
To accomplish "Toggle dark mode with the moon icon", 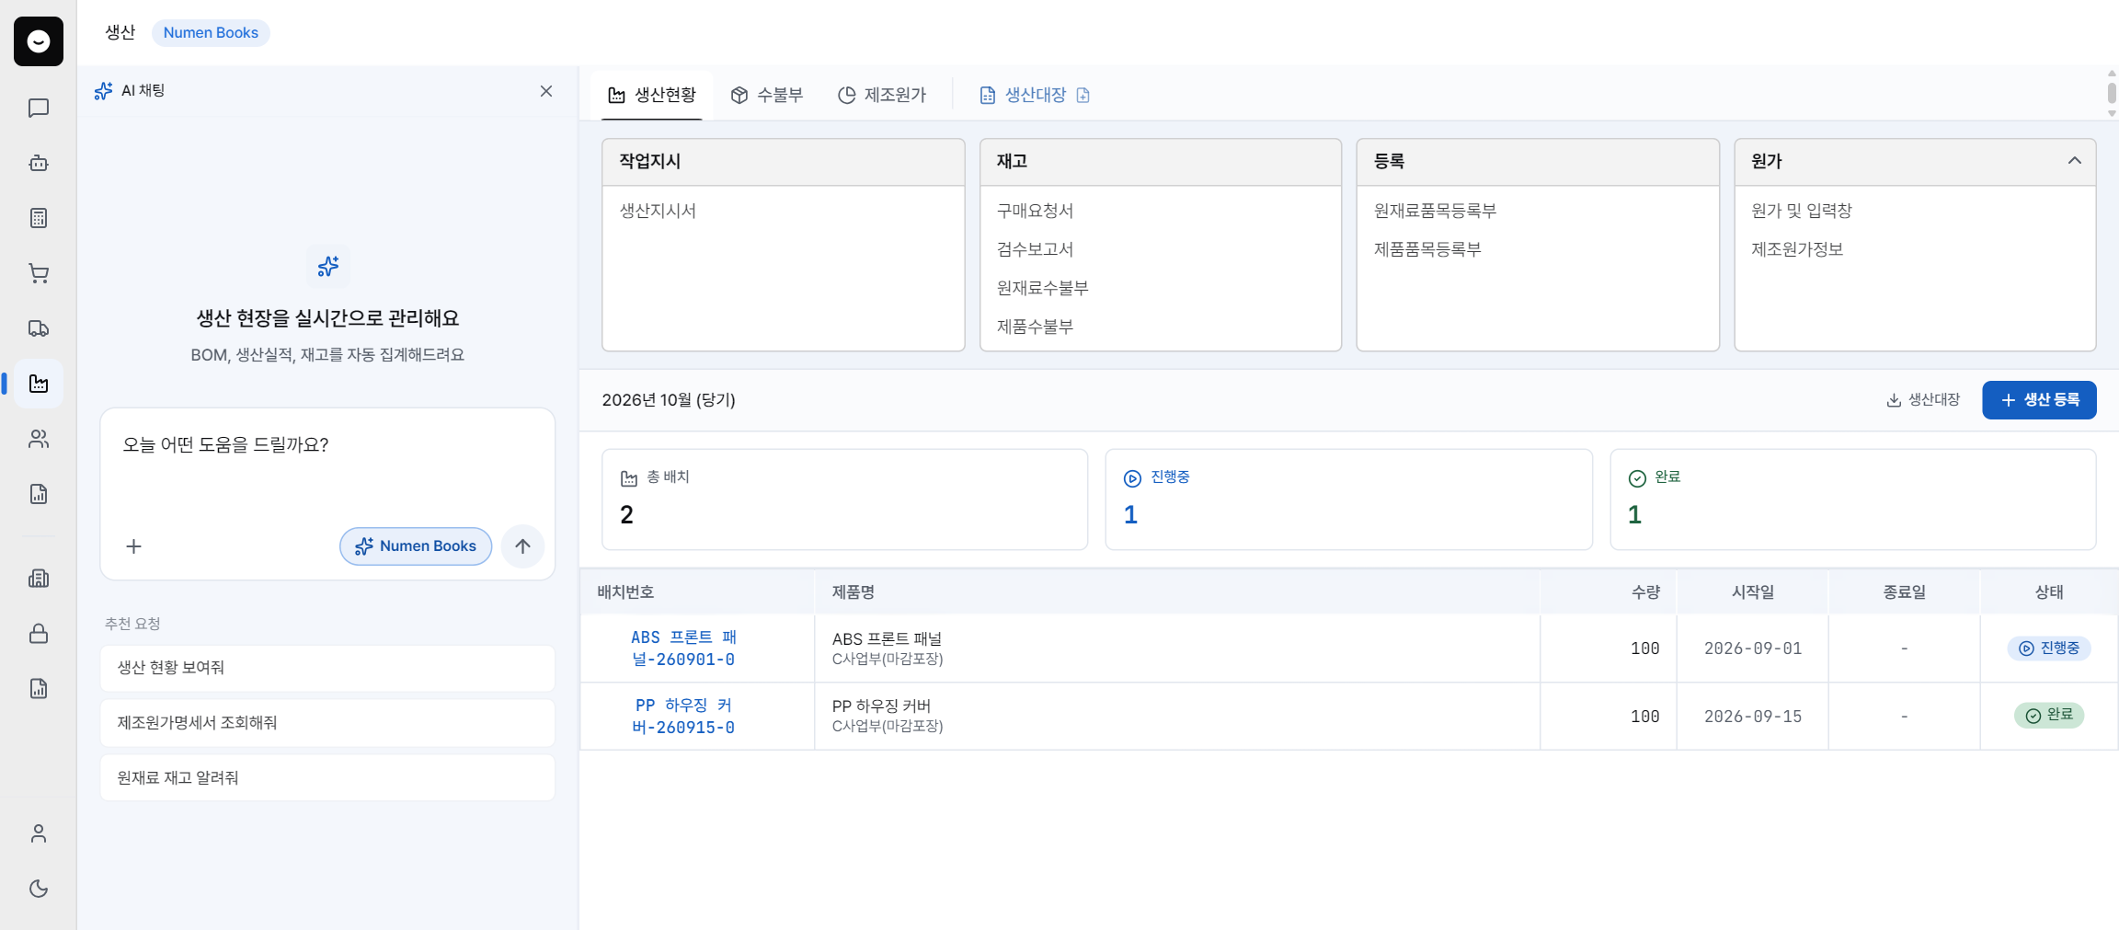I will pos(39,889).
